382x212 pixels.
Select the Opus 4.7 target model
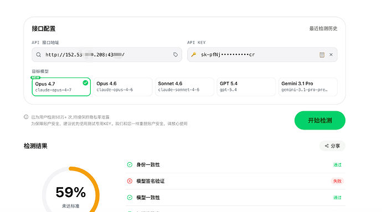point(61,87)
